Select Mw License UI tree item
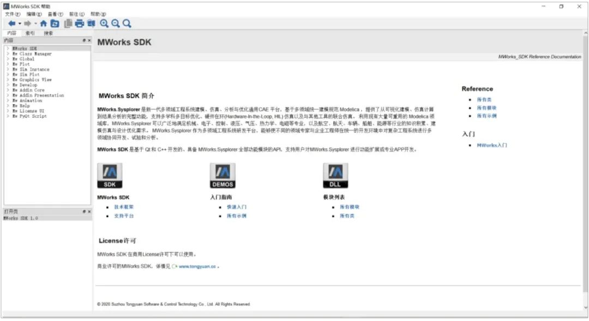 tap(28, 111)
